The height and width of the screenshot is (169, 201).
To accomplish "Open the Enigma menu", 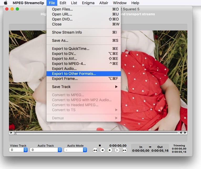I will pos(88,3).
